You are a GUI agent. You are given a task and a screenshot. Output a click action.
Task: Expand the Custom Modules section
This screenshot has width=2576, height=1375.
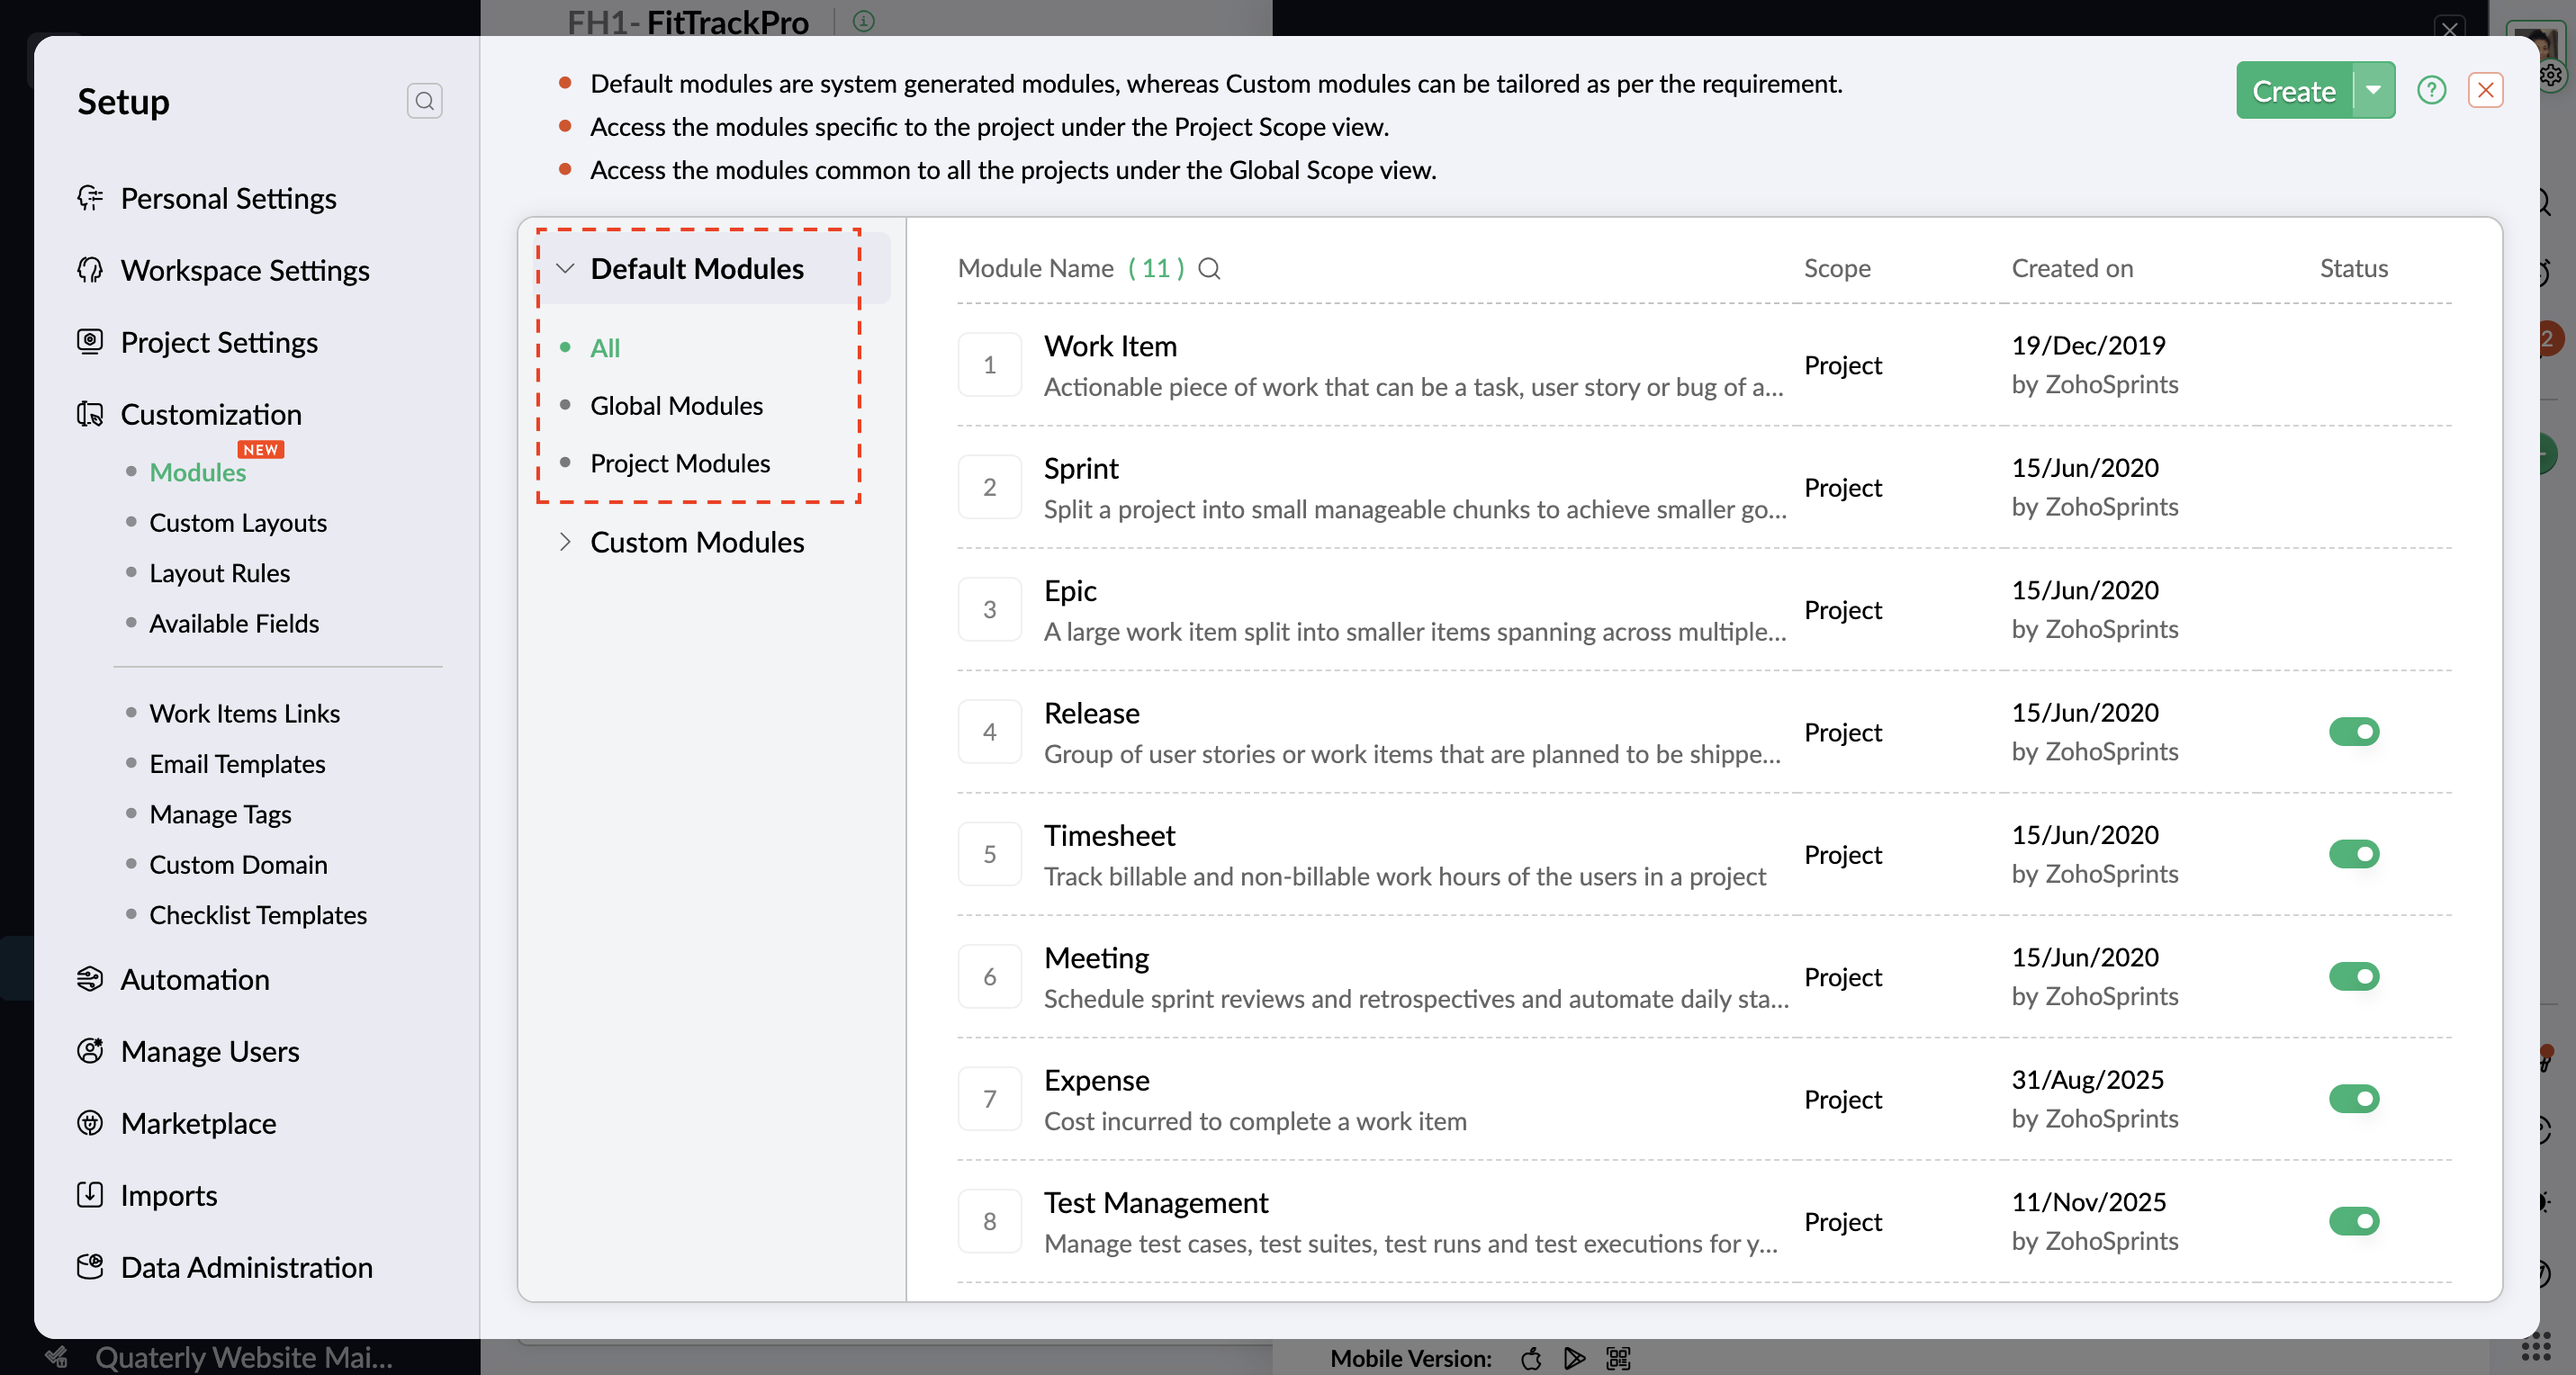point(565,542)
